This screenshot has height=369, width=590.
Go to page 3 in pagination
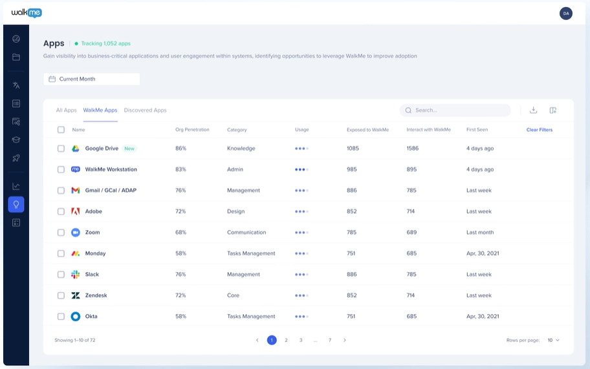[x=301, y=340]
